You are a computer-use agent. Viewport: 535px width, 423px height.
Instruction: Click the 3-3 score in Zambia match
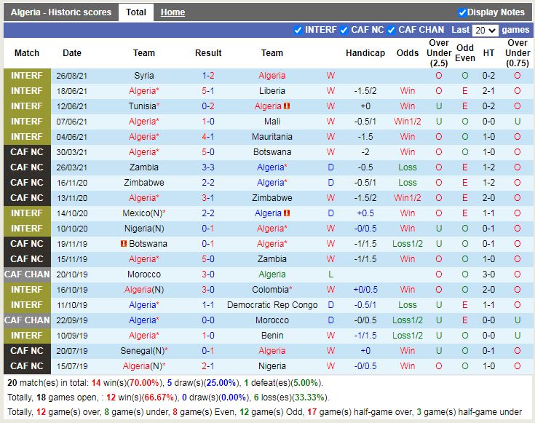208,167
